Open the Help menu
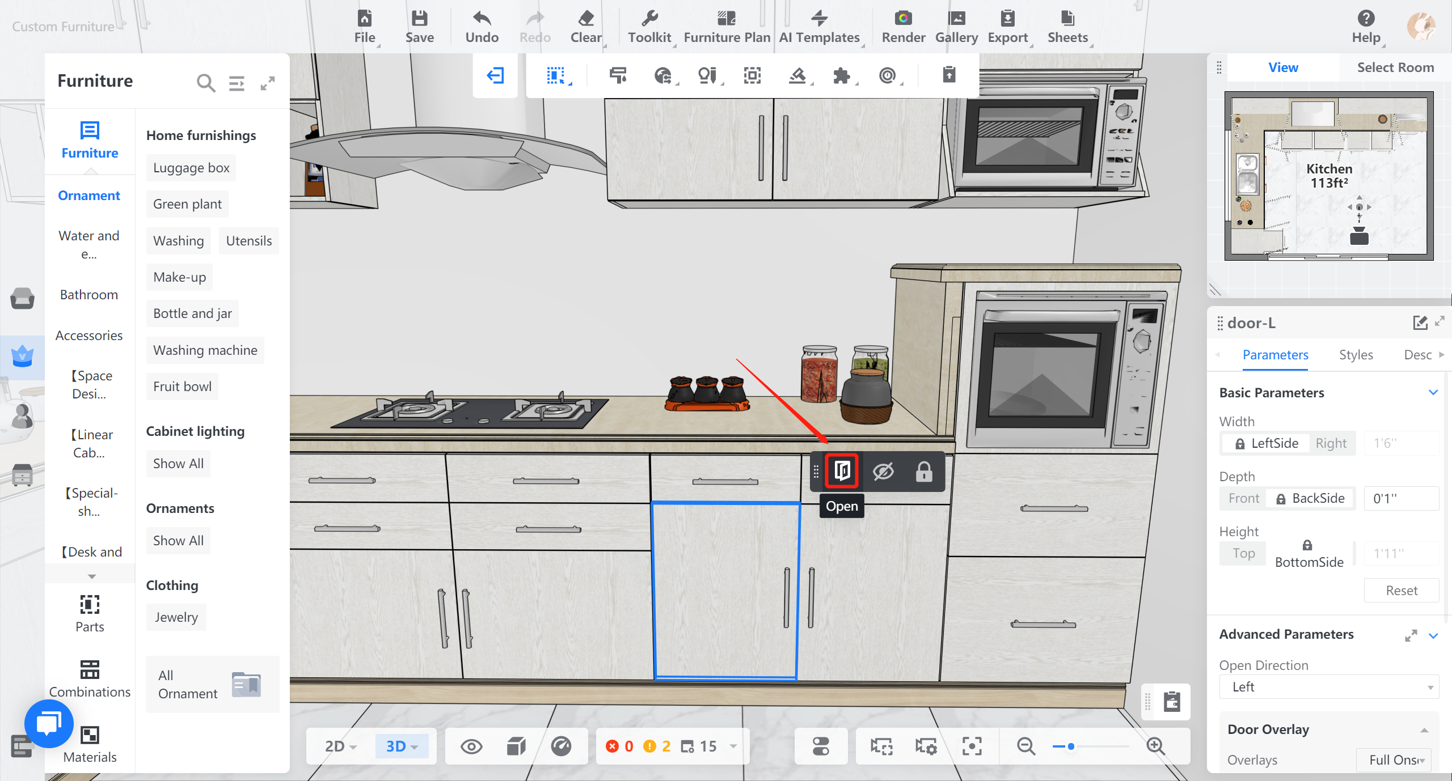Screen dimensions: 1452x781 click(1366, 27)
